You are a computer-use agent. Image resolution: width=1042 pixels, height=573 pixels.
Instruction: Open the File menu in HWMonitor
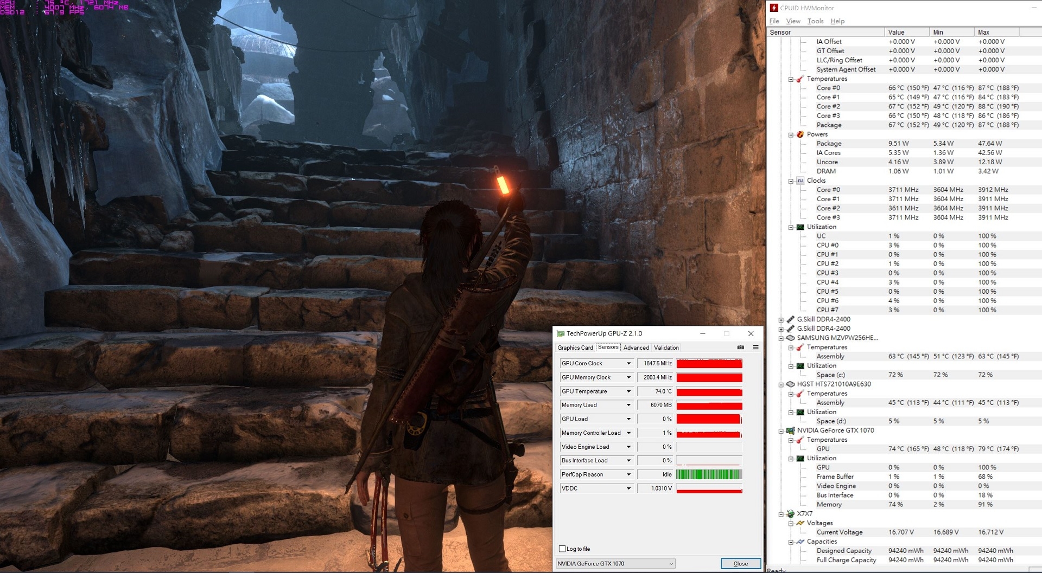pos(774,21)
